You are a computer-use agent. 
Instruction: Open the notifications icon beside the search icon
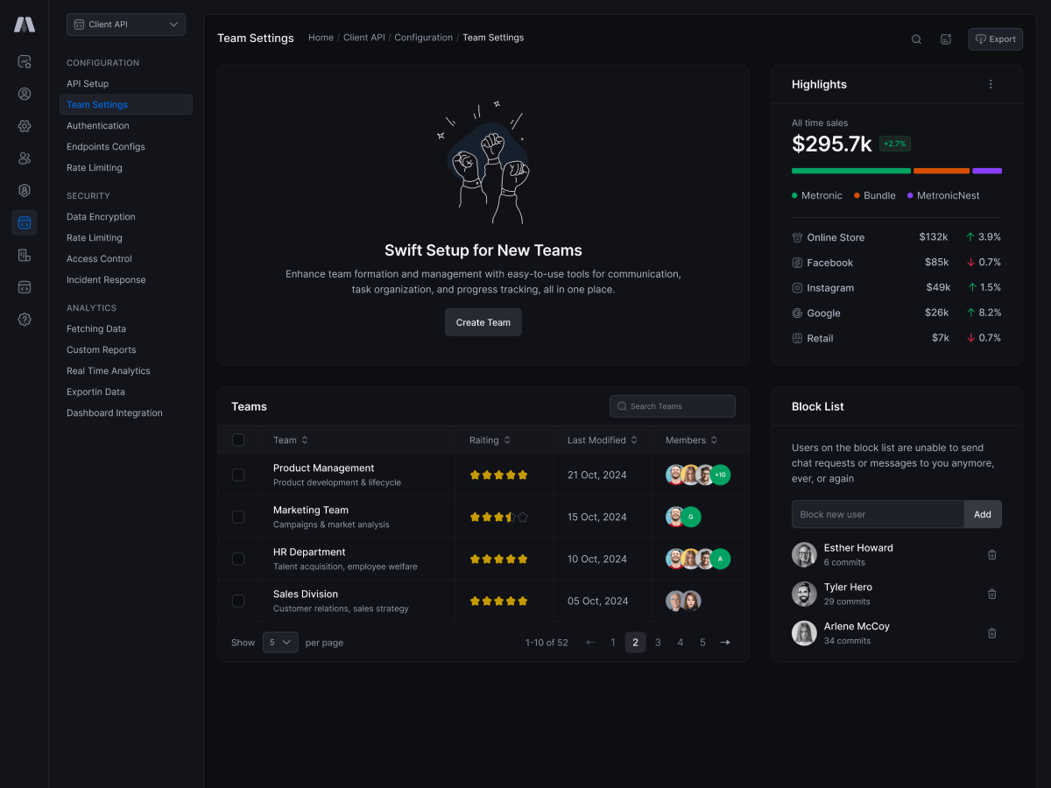(946, 39)
